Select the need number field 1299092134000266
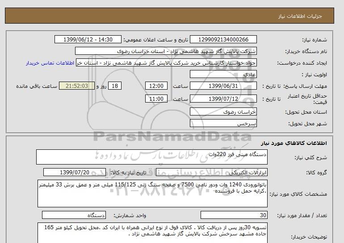Screen dimensions: 344x243 pyautogui.click(x=223, y=39)
